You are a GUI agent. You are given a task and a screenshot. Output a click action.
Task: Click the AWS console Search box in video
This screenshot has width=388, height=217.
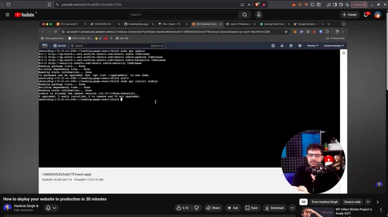[x=117, y=46]
